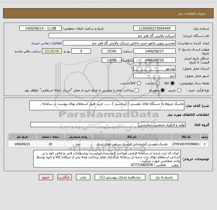The height and width of the screenshot is (210, 217).
Task: Click the کد کالا column header
Action: tap(186, 137)
